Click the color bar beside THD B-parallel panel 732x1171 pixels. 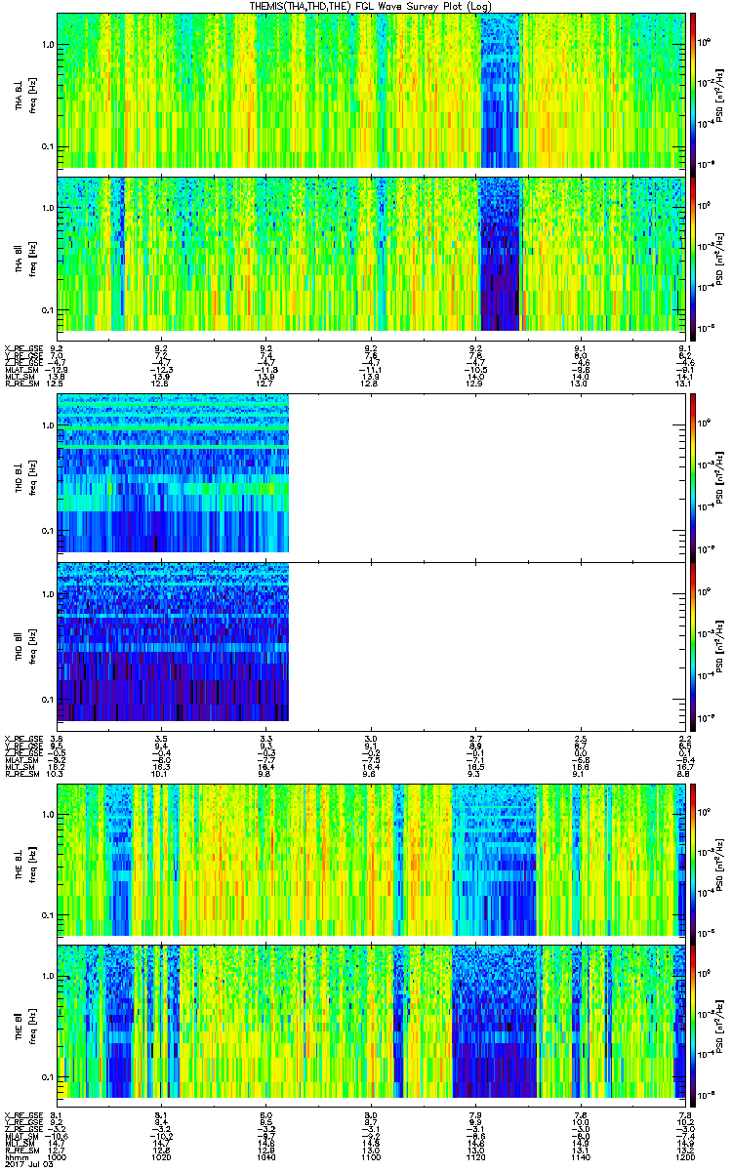(x=693, y=641)
